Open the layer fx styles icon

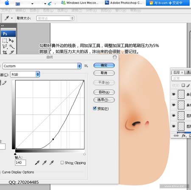pyautogui.click(x=184, y=136)
